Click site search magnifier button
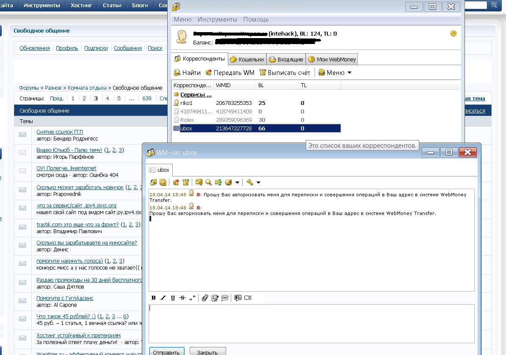 pyautogui.click(x=494, y=5)
